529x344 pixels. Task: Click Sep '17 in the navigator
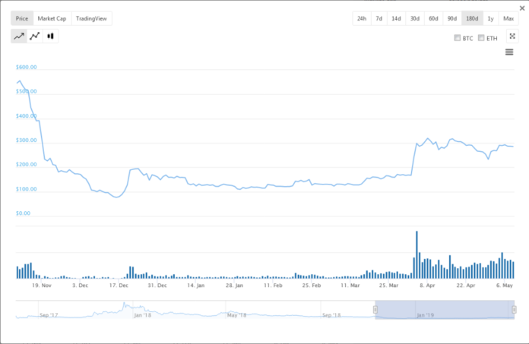click(x=49, y=315)
